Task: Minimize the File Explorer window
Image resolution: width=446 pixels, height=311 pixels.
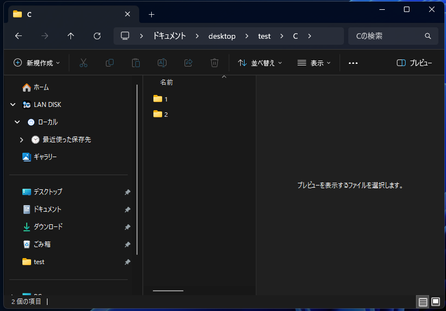Action: click(382, 9)
